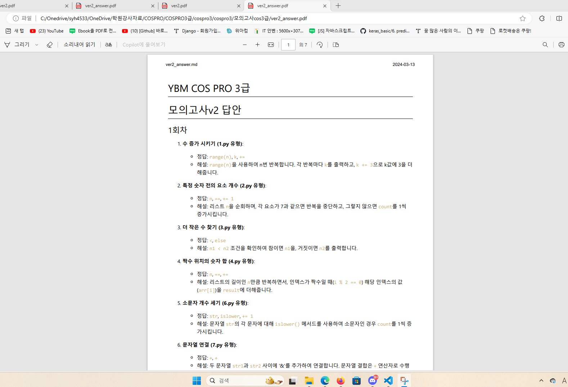
Task: Open the 위아컴 bookmark
Action: [237, 31]
